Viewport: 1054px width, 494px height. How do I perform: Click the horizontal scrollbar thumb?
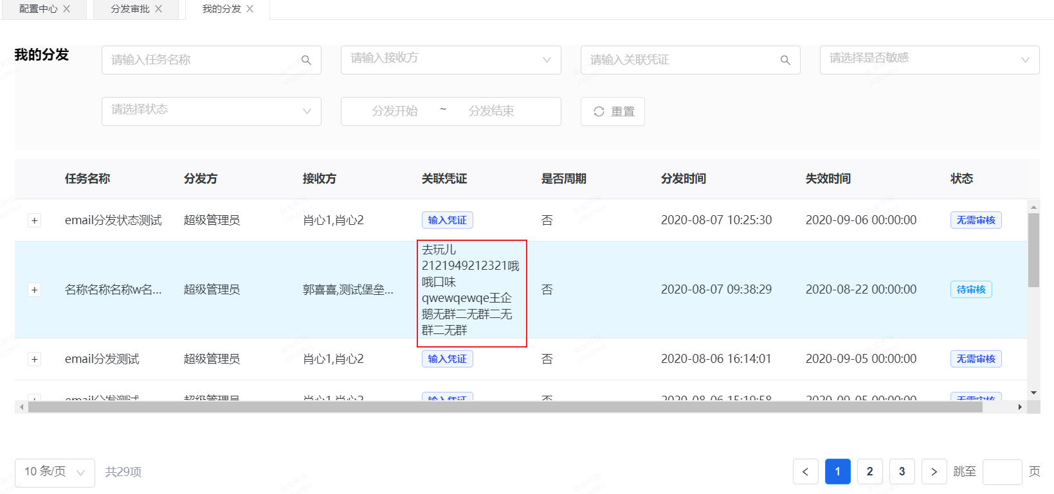pyautogui.click(x=505, y=407)
